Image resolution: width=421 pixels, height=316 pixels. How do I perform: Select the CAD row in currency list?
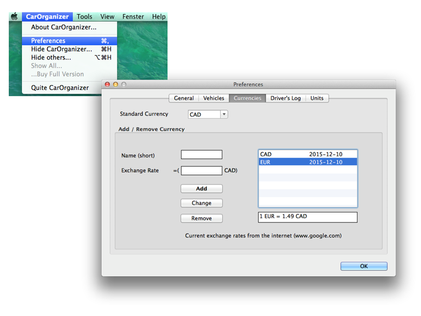pos(307,154)
